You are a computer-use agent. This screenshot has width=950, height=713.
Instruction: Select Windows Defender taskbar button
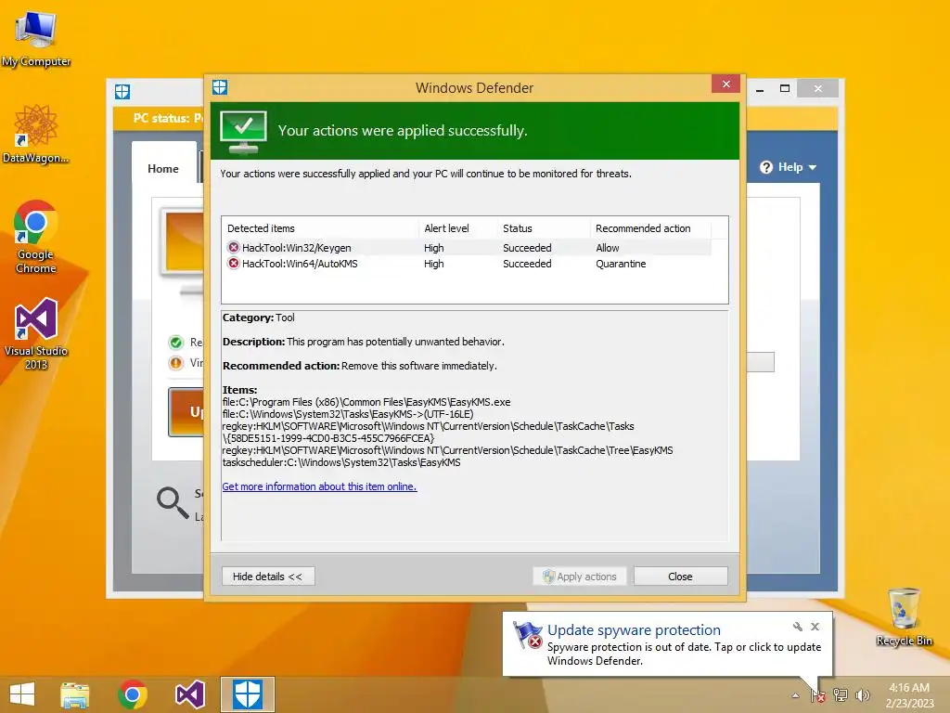click(x=247, y=694)
